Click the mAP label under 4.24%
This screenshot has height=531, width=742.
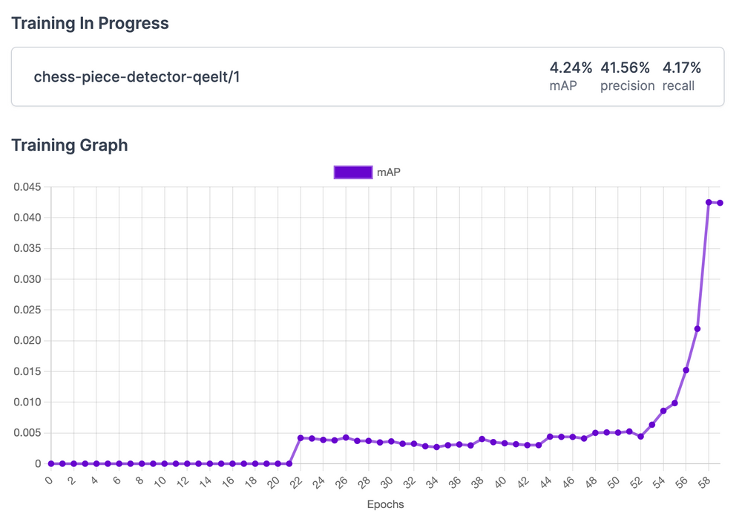tap(562, 86)
